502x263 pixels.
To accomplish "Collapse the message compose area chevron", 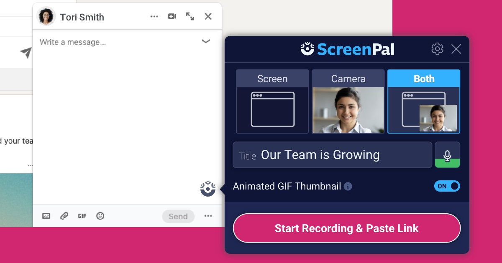I will 206,41.
